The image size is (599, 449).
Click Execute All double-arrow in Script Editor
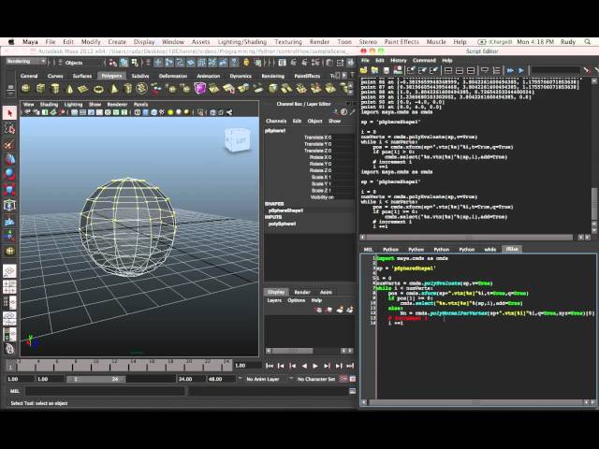(510, 70)
